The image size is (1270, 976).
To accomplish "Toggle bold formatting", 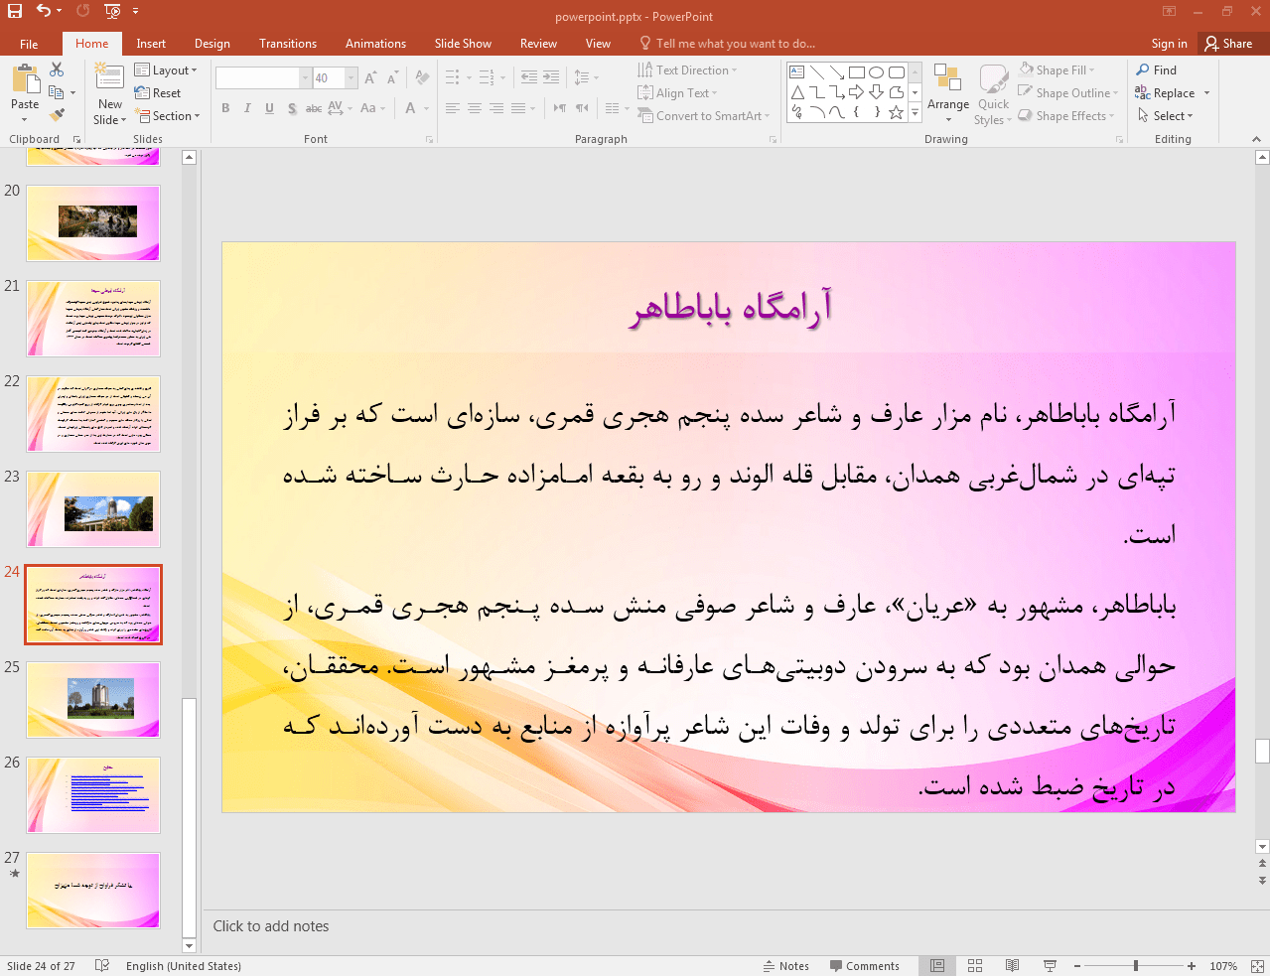I will point(225,107).
